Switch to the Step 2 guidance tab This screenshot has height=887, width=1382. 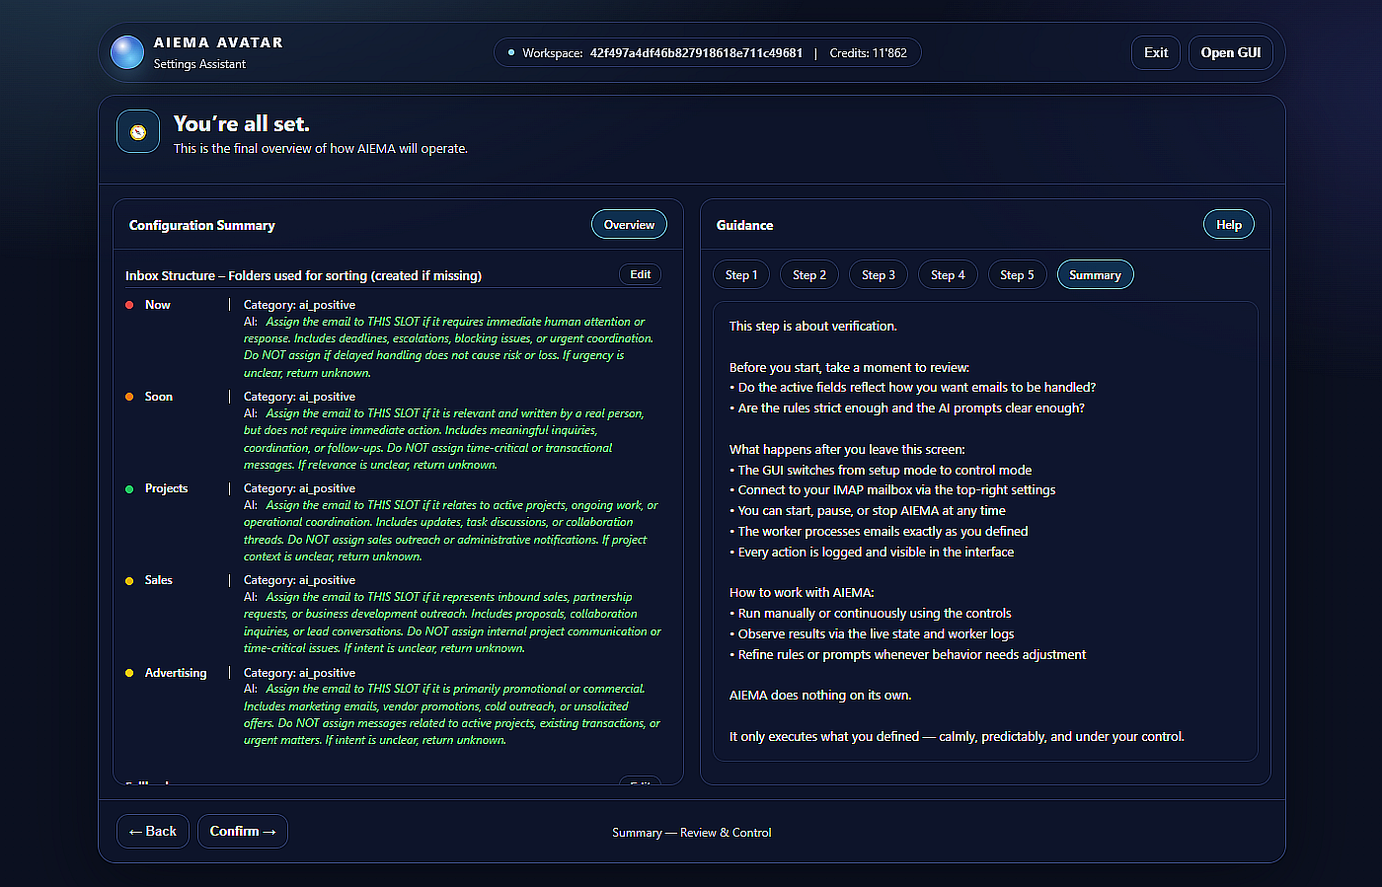(809, 275)
